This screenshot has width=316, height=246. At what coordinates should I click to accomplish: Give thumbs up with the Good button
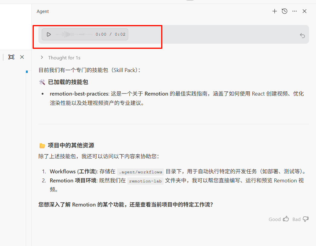[x=275, y=219]
